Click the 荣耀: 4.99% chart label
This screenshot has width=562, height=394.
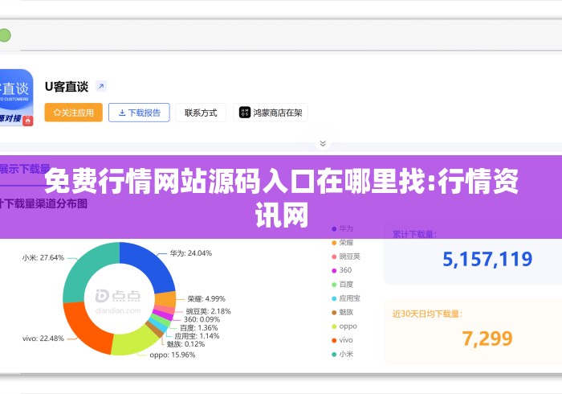(x=206, y=299)
